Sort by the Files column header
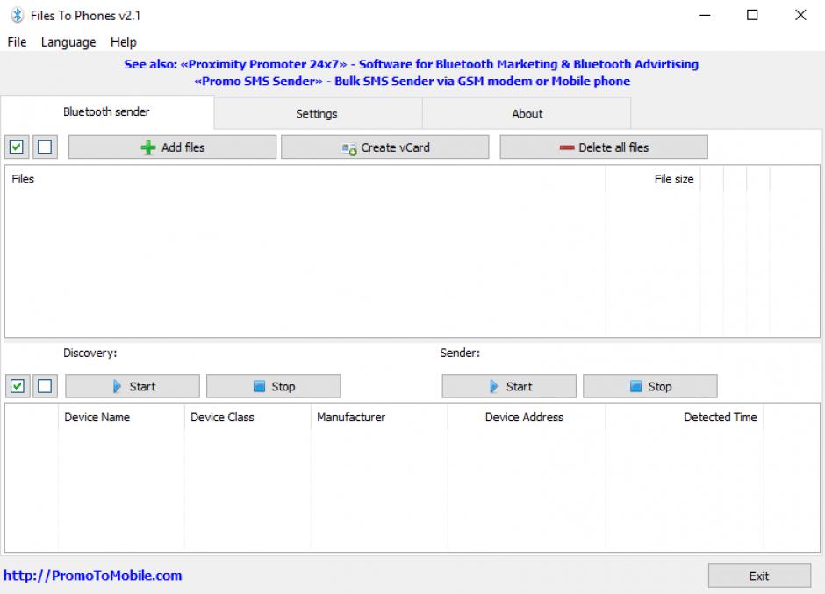This screenshot has height=594, width=825. pos(305,179)
